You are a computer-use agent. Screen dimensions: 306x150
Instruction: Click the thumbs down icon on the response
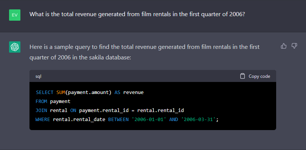pos(294,46)
